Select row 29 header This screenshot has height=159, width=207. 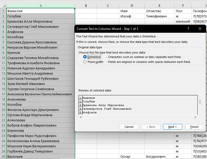point(3,156)
